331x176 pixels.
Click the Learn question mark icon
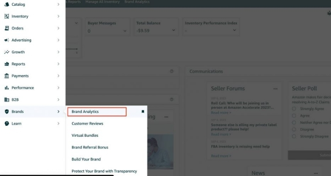click(7, 124)
